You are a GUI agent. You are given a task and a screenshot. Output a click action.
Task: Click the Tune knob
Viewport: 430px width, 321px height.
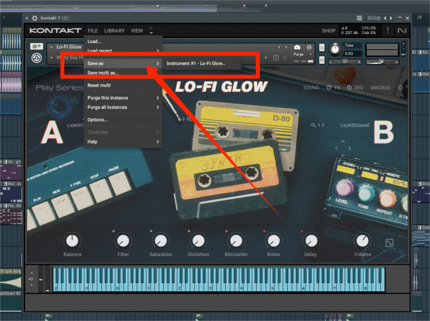pyautogui.click(x=335, y=49)
